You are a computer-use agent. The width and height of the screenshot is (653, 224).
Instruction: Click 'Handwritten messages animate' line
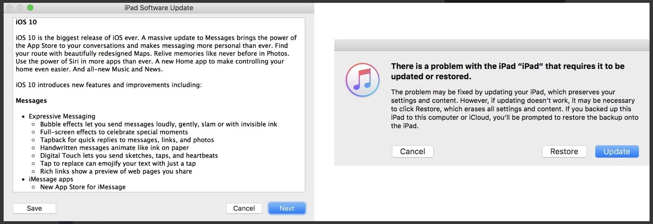coord(114,148)
